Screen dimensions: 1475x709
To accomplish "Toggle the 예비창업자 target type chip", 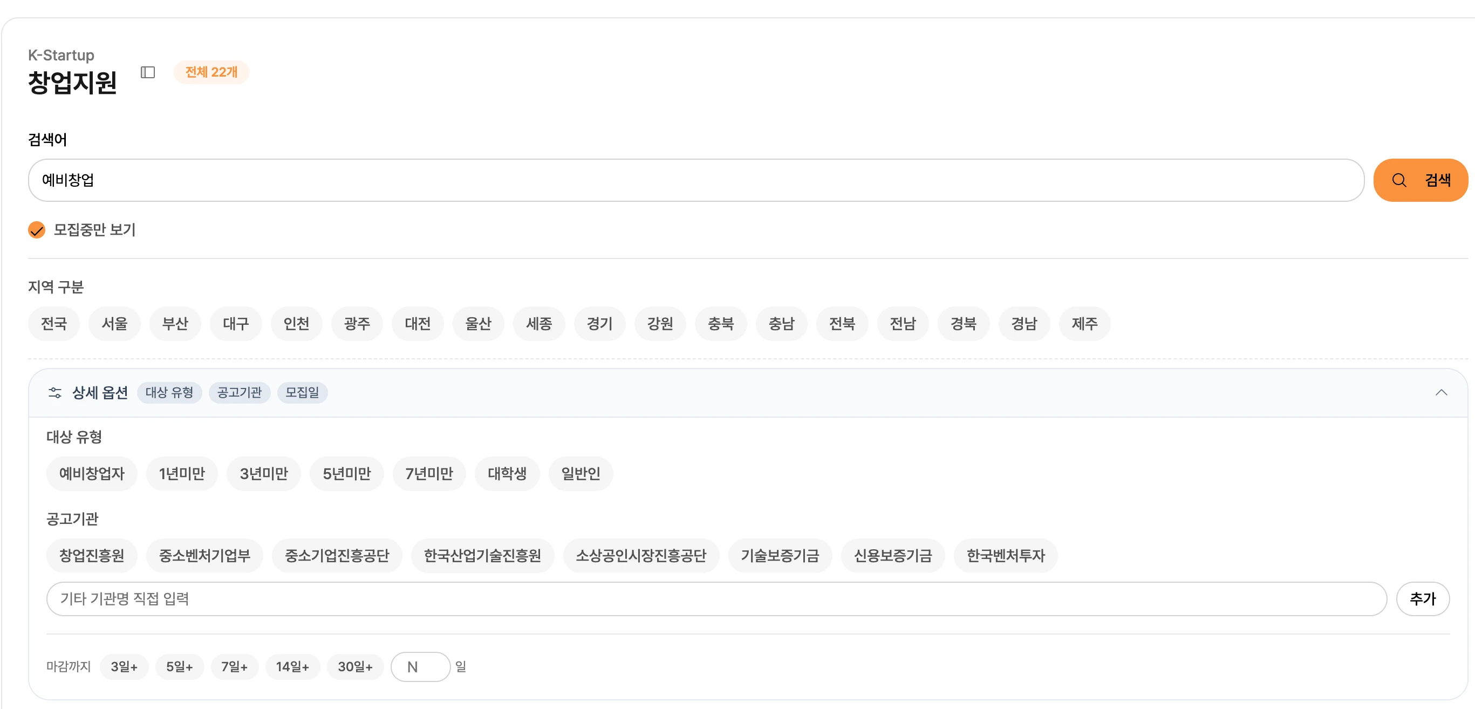I will [92, 474].
